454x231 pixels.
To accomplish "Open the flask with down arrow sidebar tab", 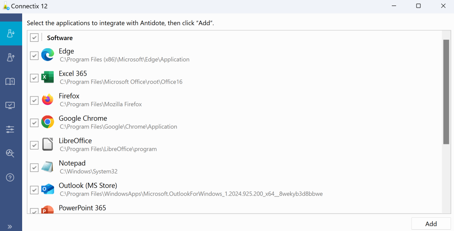I will point(11,34).
